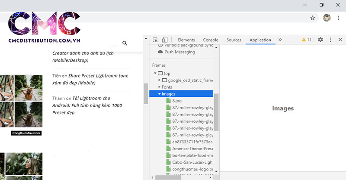Switch to the Console tab
The height and width of the screenshot is (180, 346).
(x=211, y=40)
